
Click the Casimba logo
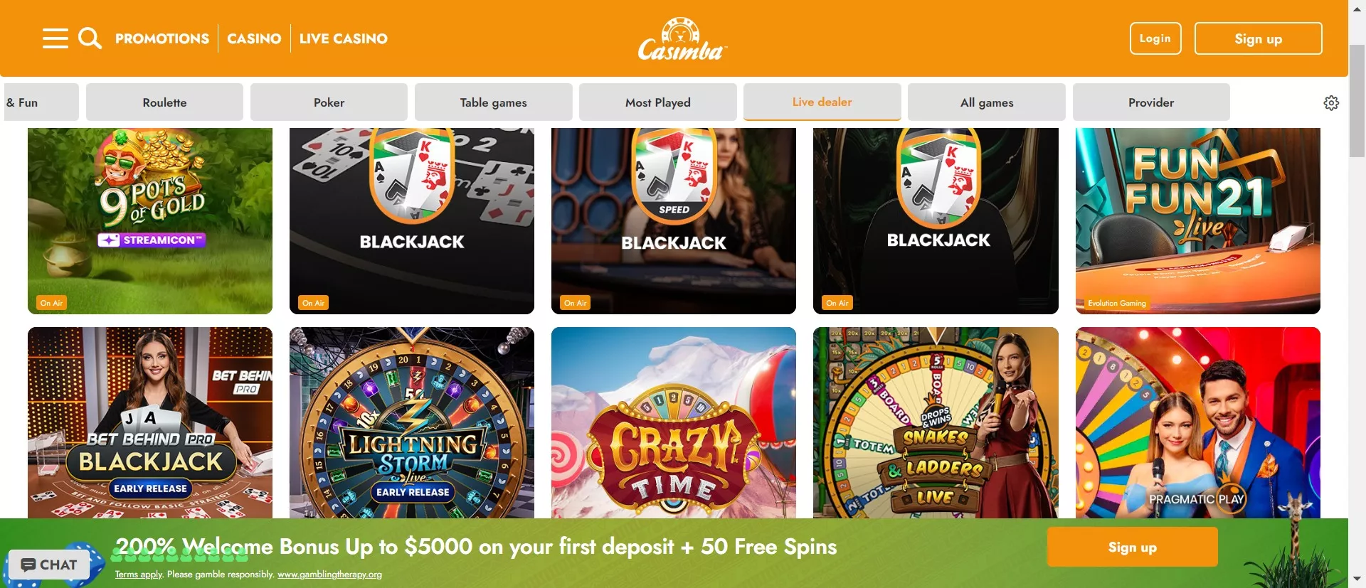[682, 40]
